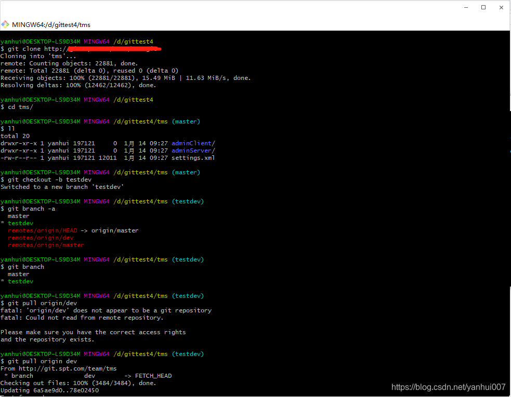Viewport: 511px width, 397px height.
Task: Click 'Please make sure you have the correct' line
Action: click(93, 332)
